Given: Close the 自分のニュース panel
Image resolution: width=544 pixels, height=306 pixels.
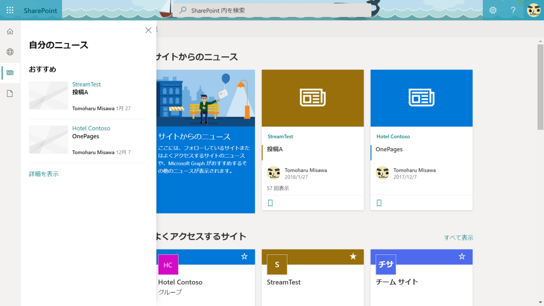Looking at the screenshot, I should [x=148, y=30].
